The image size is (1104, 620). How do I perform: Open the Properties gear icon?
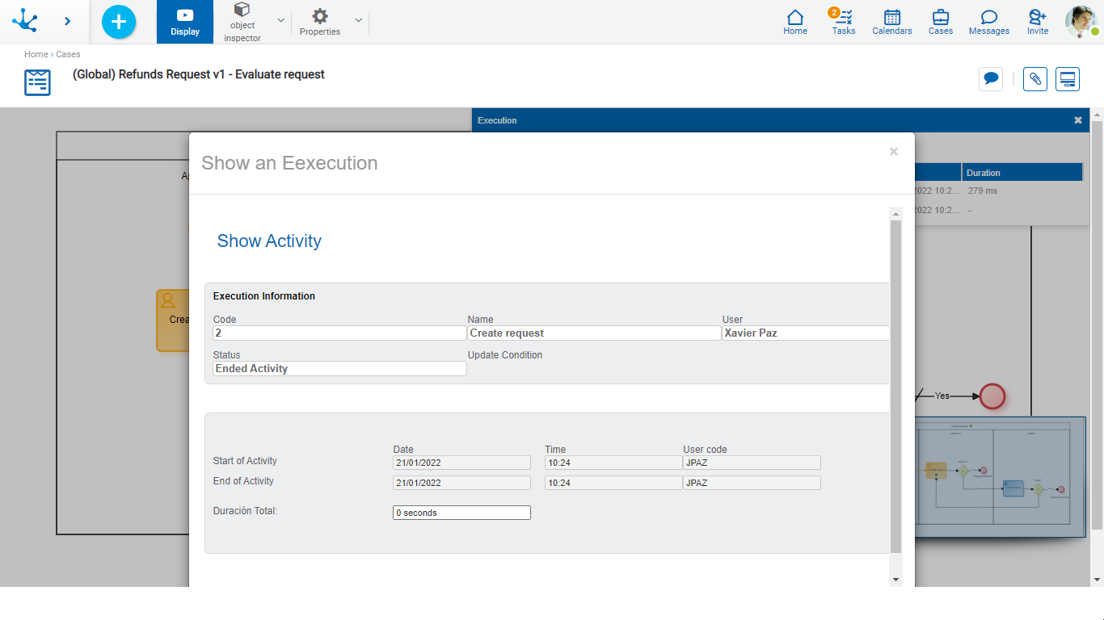[320, 16]
